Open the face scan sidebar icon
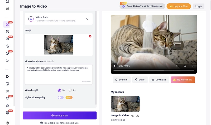This screenshot has height=125, width=211. pos(7,91)
